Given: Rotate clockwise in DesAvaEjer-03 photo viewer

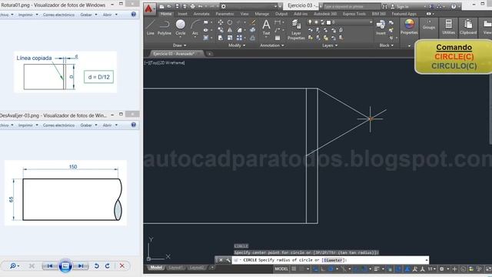Looking at the screenshot, I should [108, 266].
